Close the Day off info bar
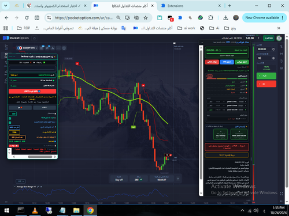The image size is (289, 216). click(x=178, y=179)
